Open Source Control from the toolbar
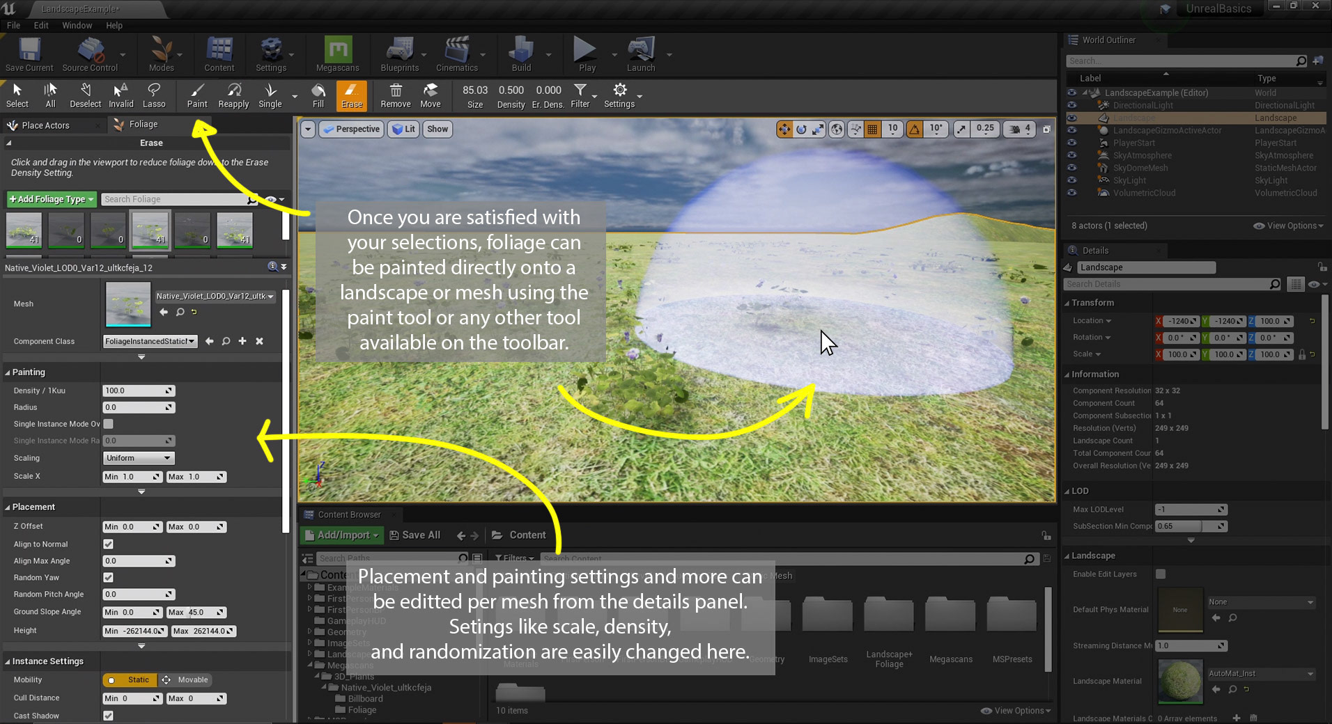1332x724 pixels. click(x=90, y=54)
